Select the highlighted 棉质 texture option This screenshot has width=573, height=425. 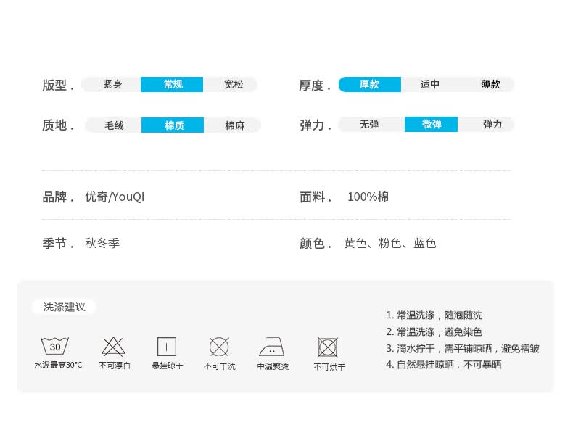173,125
